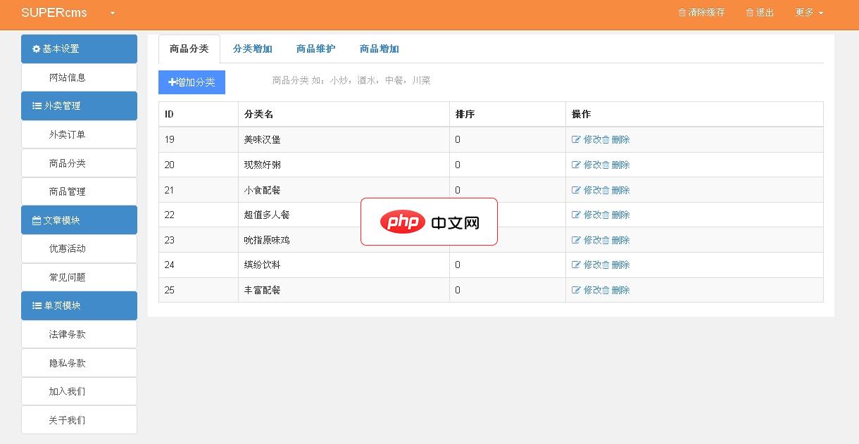Open the 商品维护 tab
The width and height of the screenshot is (859, 444).
click(x=315, y=49)
